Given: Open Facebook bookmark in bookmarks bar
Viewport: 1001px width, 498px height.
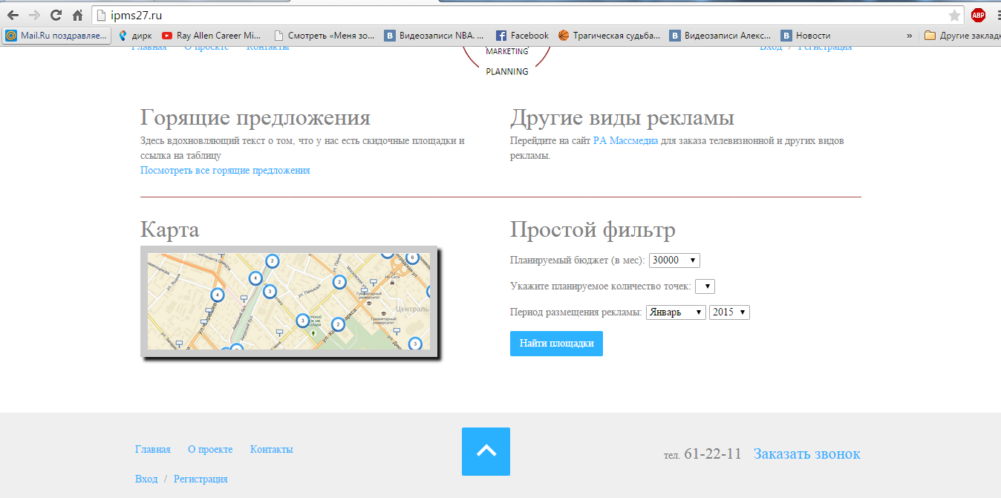Looking at the screenshot, I should (x=522, y=35).
